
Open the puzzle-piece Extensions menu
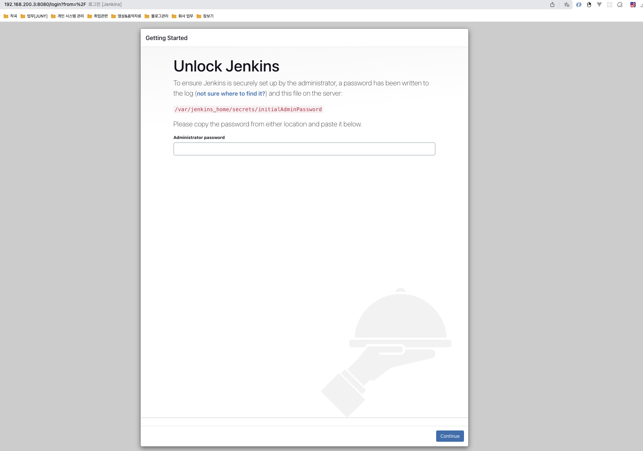[x=620, y=5]
